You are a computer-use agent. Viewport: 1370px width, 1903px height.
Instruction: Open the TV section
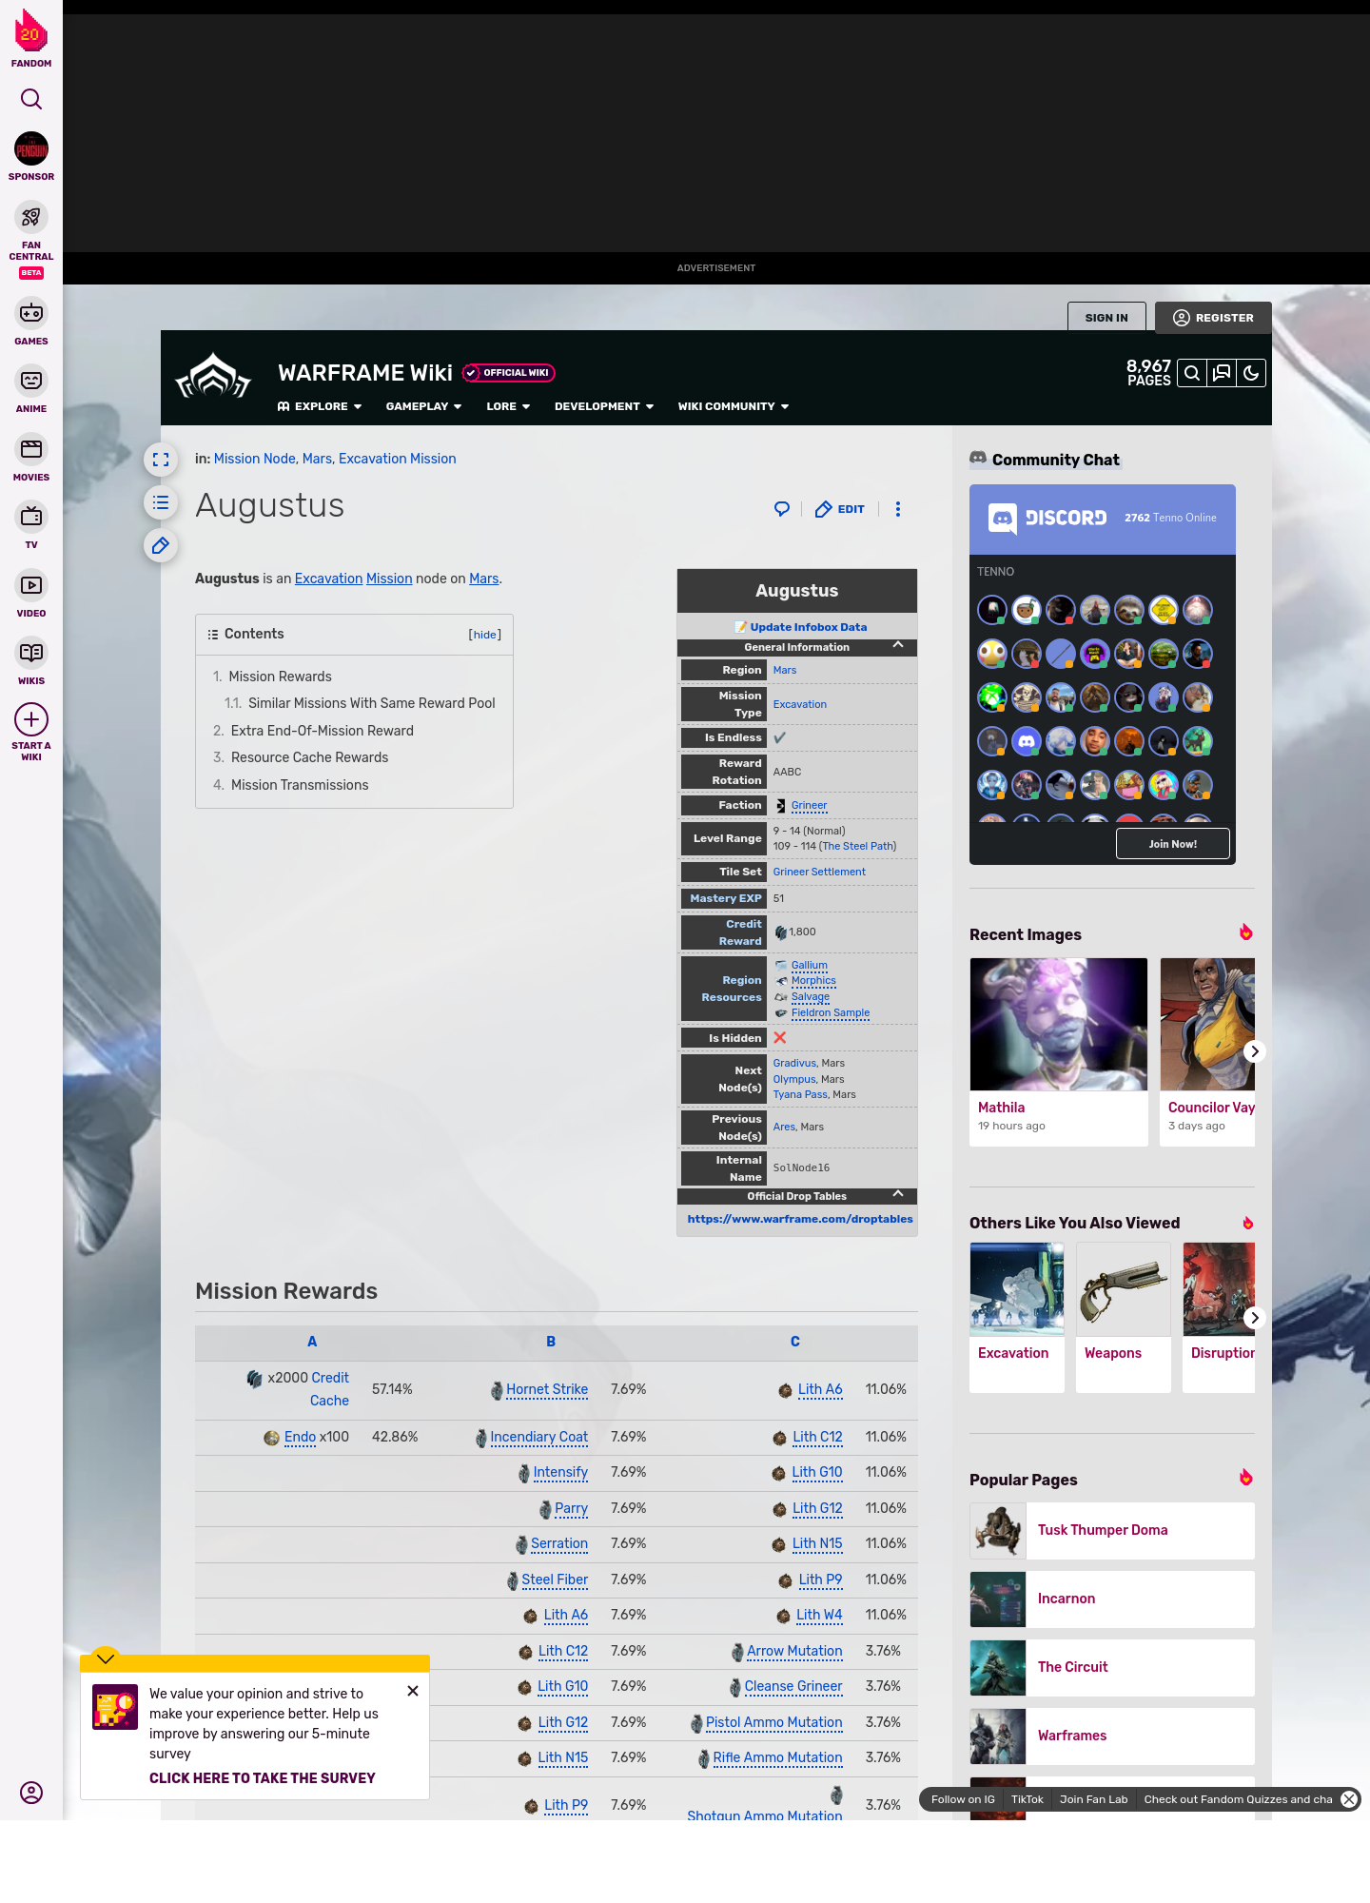pos(31,526)
